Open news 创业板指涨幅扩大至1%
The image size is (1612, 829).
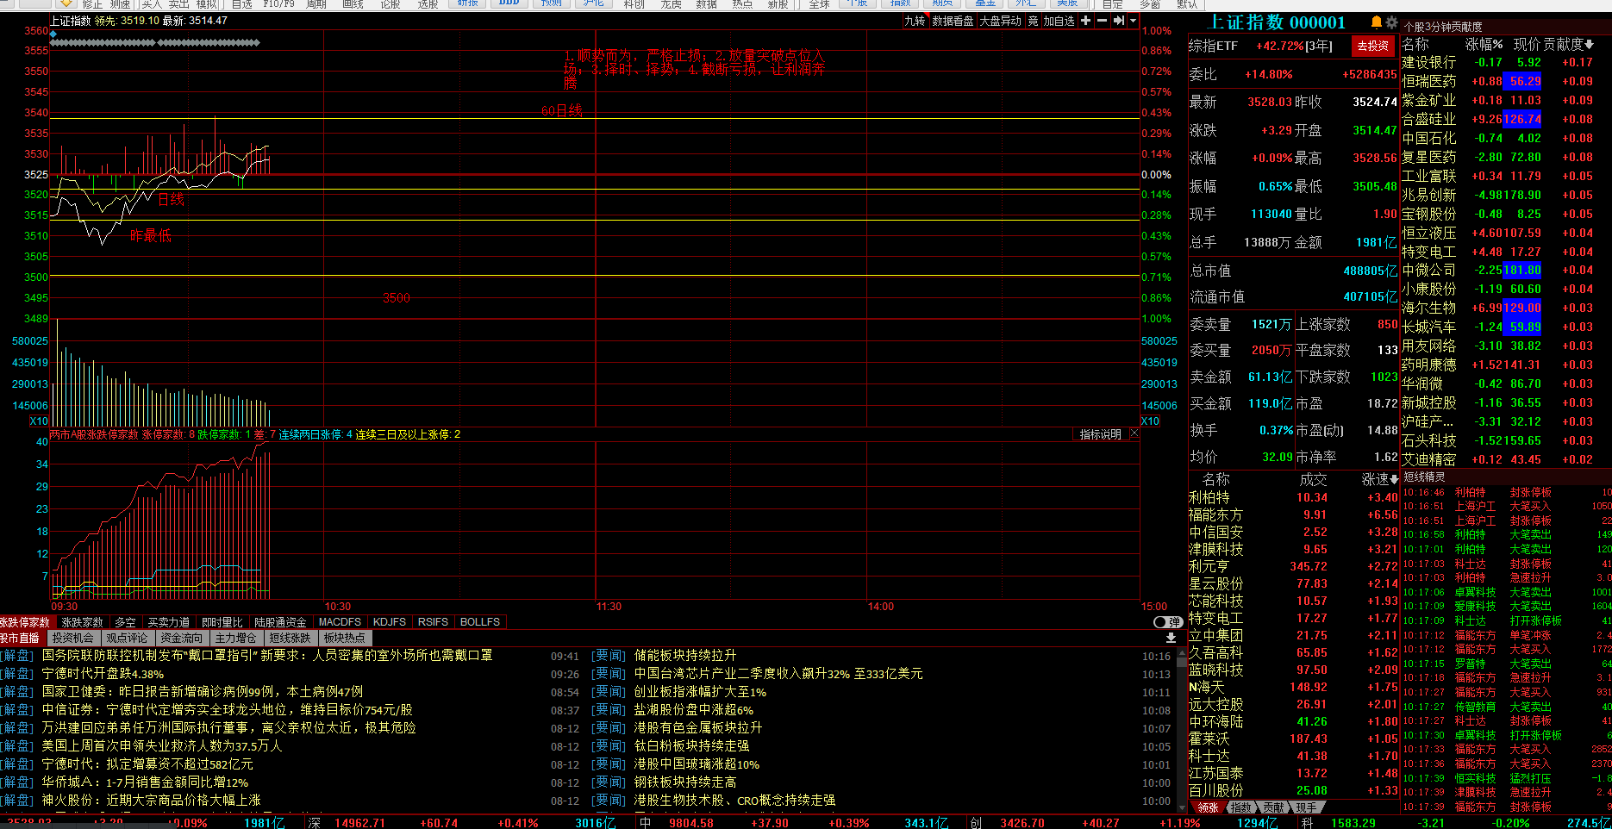[700, 692]
